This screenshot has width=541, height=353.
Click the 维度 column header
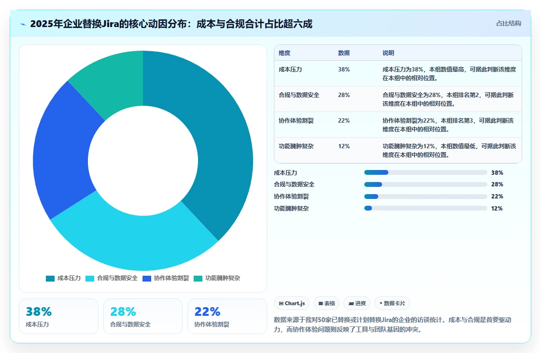(x=285, y=53)
